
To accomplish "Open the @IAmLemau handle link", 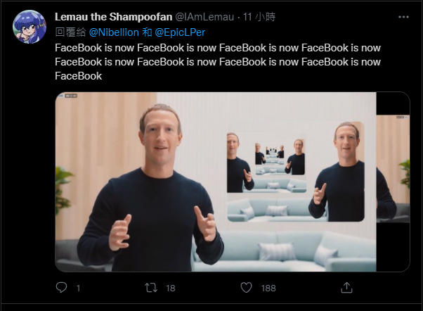I will click(x=202, y=16).
